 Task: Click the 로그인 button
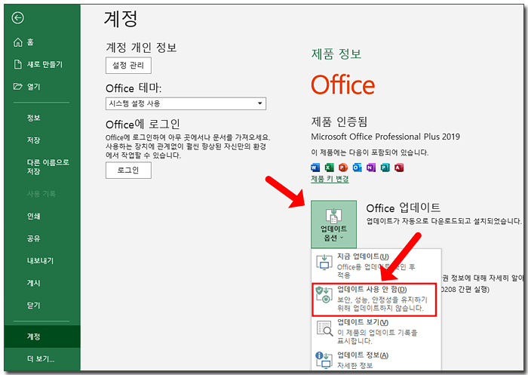coord(128,171)
